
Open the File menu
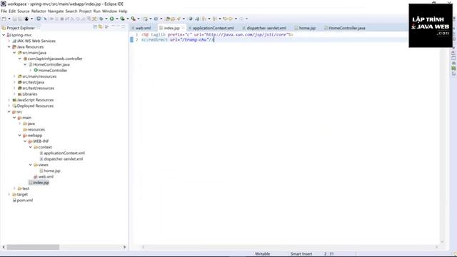click(4, 11)
